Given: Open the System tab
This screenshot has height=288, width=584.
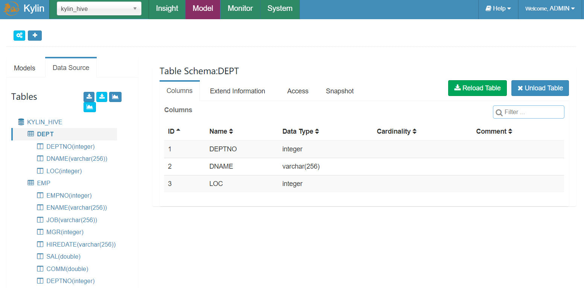Looking at the screenshot, I should (x=280, y=9).
